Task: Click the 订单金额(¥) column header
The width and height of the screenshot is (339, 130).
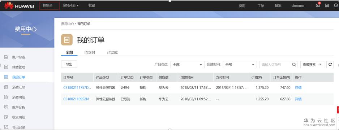Action: [x=281, y=77]
